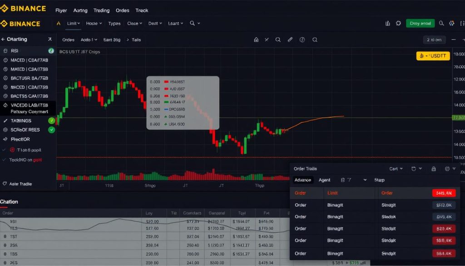Viewport: 465px width, 266px height.
Task: Click the icon left of VACEDD LAB/ITSB
Action: click(x=5, y=105)
